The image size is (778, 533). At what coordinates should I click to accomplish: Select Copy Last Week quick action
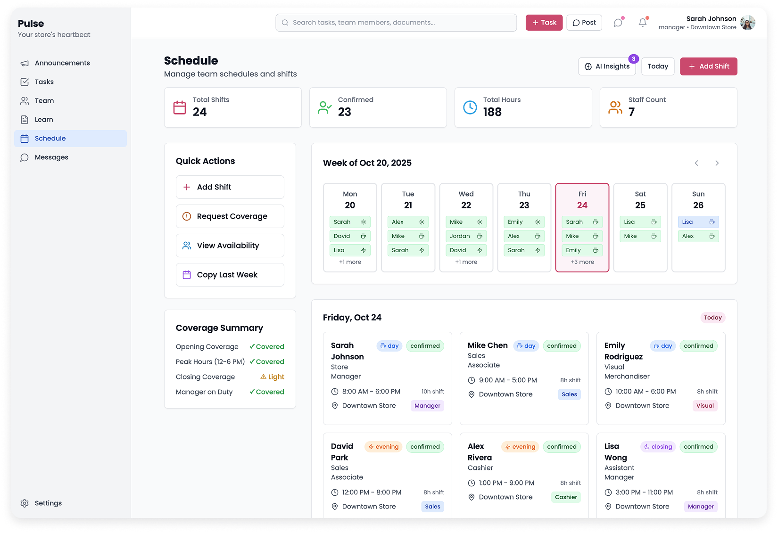[230, 275]
